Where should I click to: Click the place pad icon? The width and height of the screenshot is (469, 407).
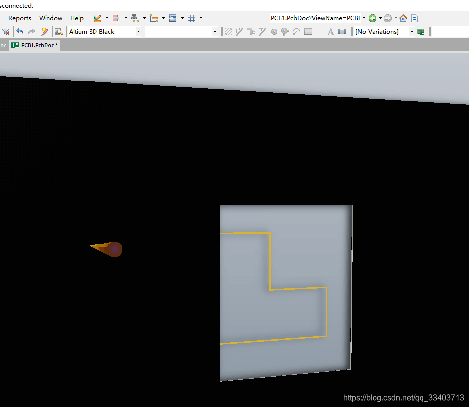[274, 31]
